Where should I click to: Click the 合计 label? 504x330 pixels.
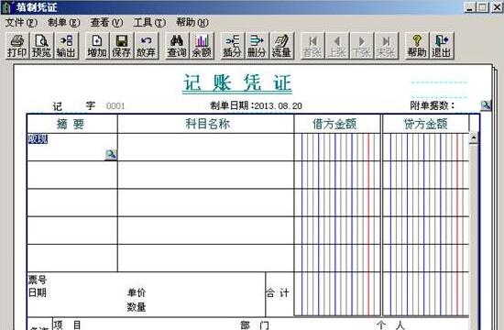coord(278,292)
